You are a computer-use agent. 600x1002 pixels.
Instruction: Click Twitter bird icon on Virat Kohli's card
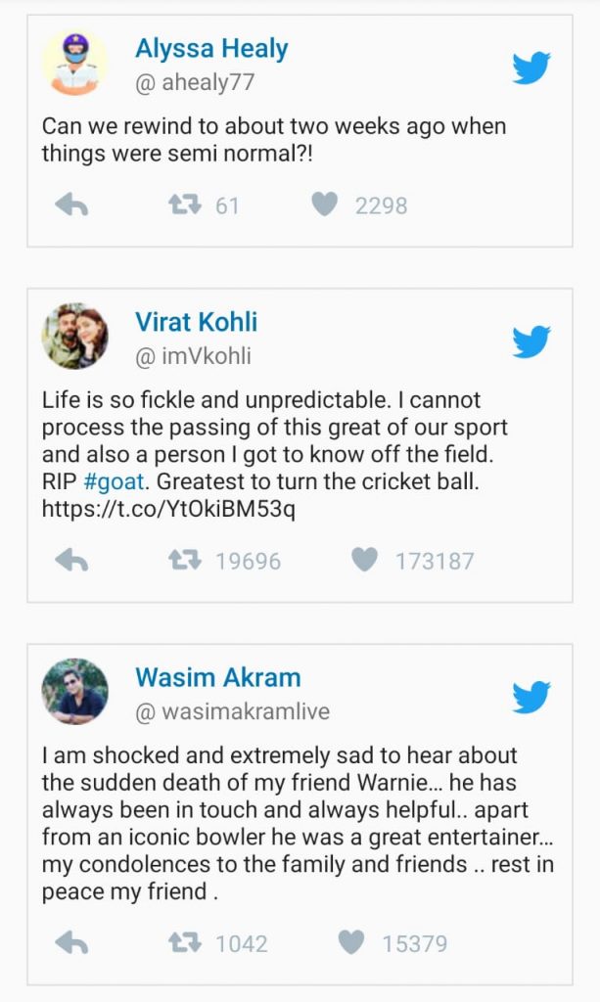coord(531,342)
